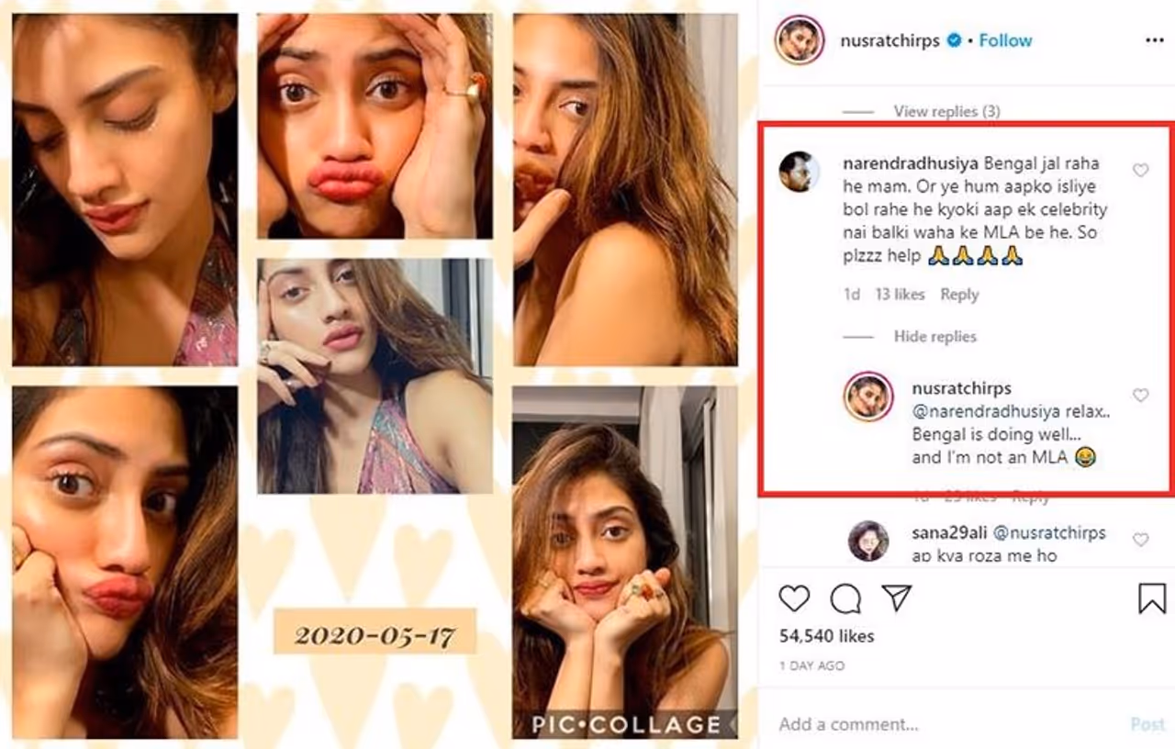Image resolution: width=1175 pixels, height=749 pixels.
Task: Click nusratchirps avatar in reply
Action: click(868, 397)
